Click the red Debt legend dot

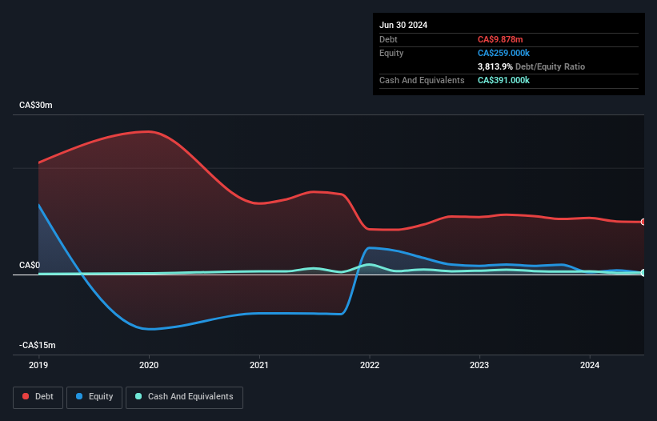point(26,396)
